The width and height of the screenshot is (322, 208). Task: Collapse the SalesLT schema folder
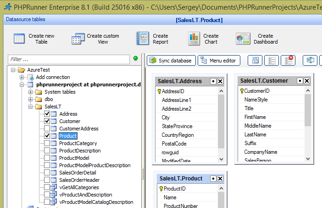coord(30,107)
